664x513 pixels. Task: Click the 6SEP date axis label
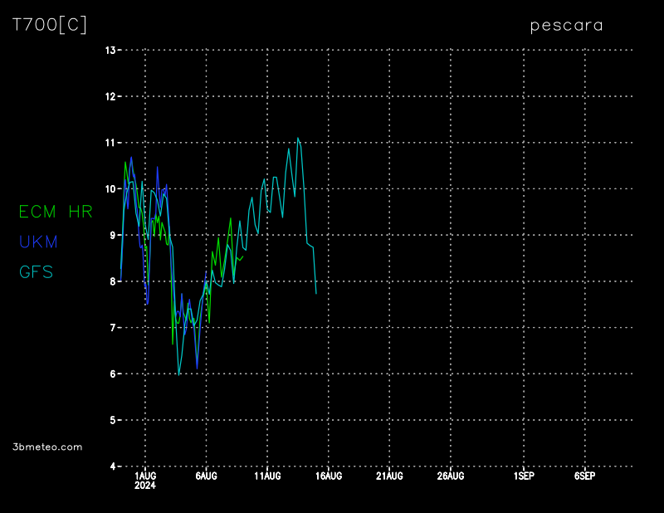point(584,476)
